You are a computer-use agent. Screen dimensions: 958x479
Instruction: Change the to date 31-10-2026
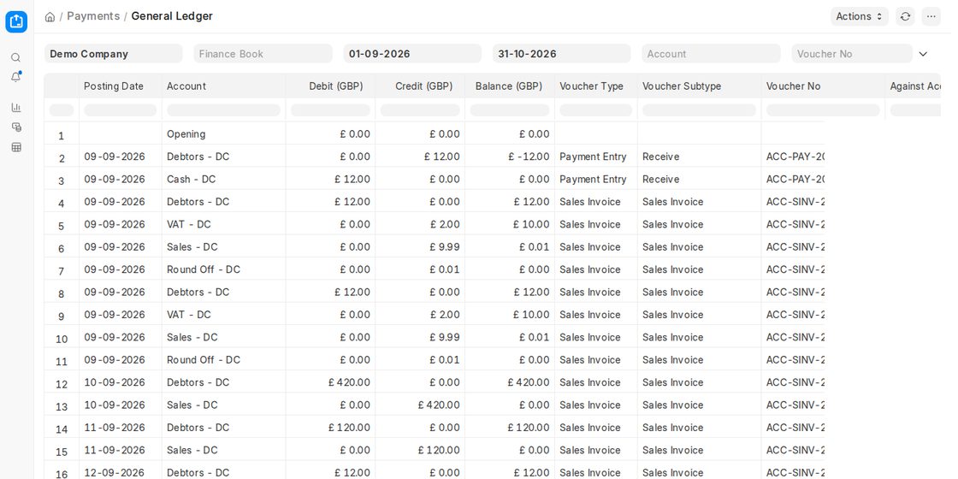point(561,54)
